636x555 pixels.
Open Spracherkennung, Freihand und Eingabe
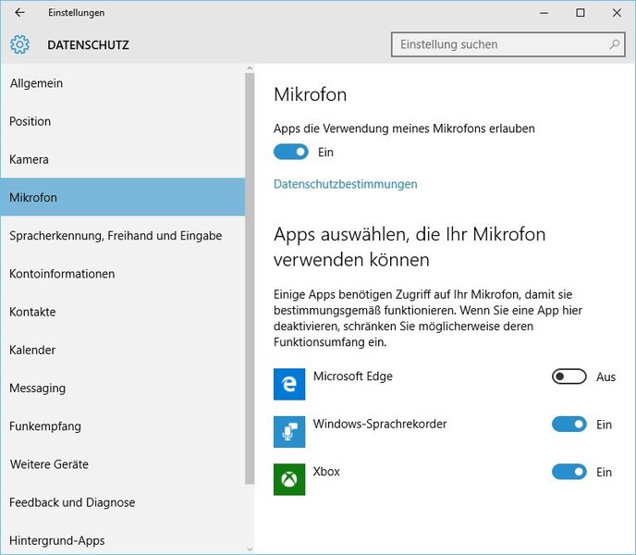pos(116,236)
